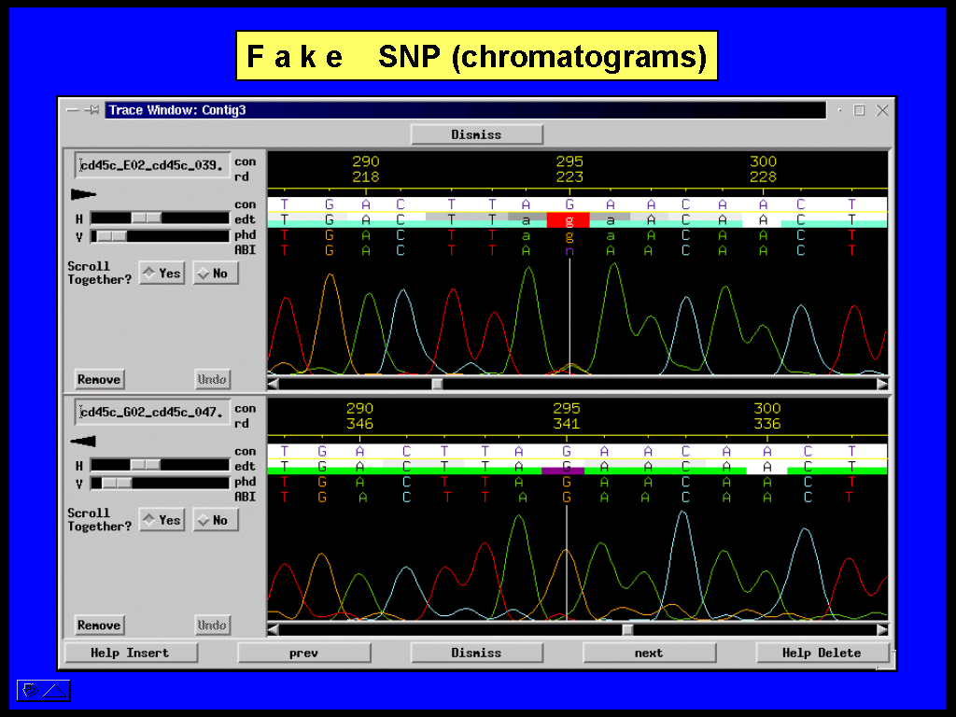This screenshot has height=717, width=956.
Task: Select No for Scroll Together in G02 panel
Action: [x=216, y=520]
